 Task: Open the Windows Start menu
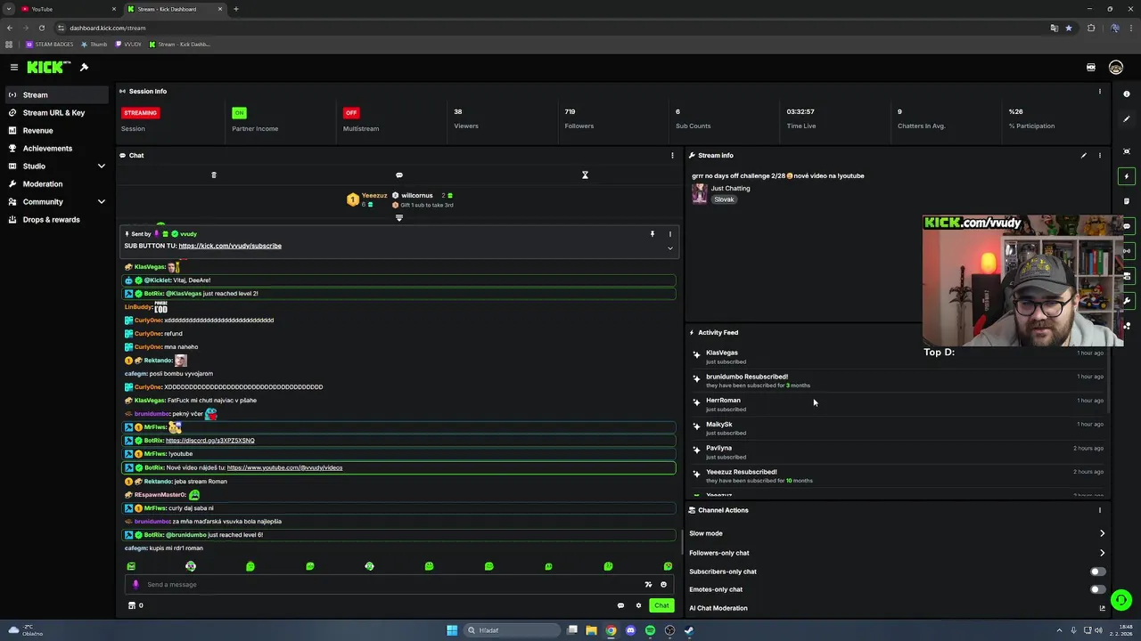pyautogui.click(x=452, y=630)
